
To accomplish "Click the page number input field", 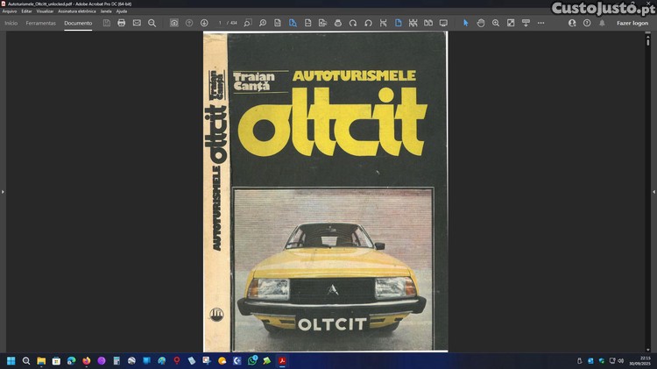I will pyautogui.click(x=221, y=23).
